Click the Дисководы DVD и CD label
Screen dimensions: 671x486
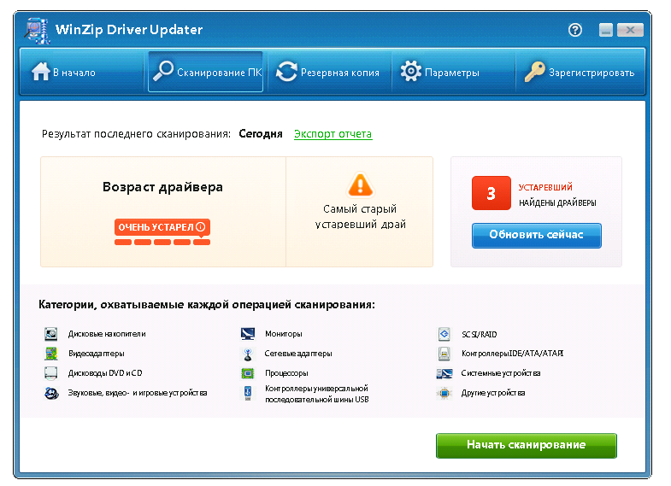pos(105,373)
